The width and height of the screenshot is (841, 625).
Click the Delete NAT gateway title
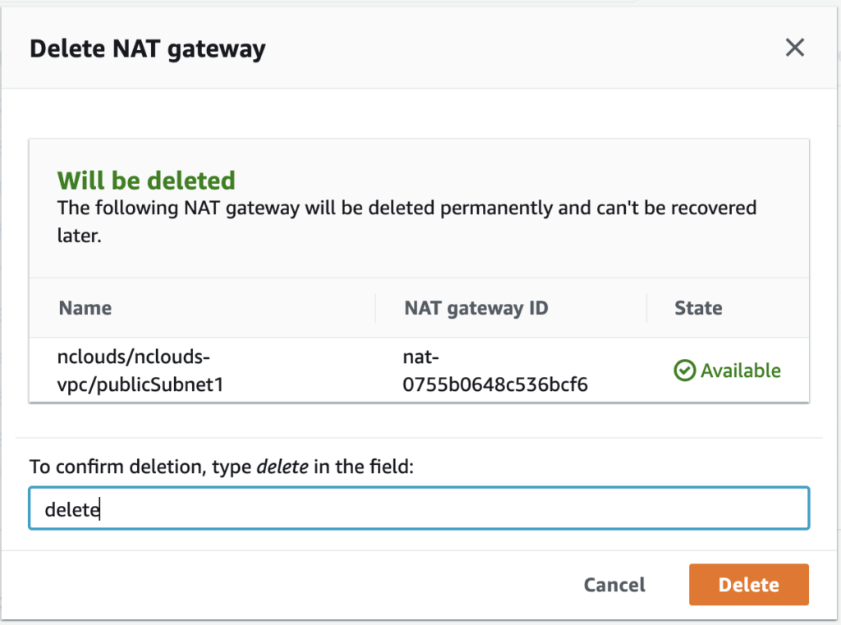[148, 48]
